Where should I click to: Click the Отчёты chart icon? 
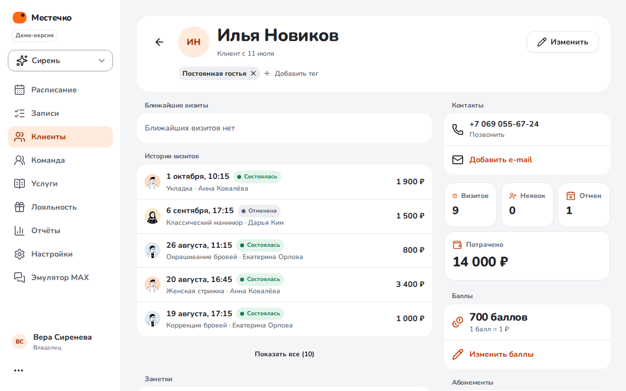click(20, 231)
